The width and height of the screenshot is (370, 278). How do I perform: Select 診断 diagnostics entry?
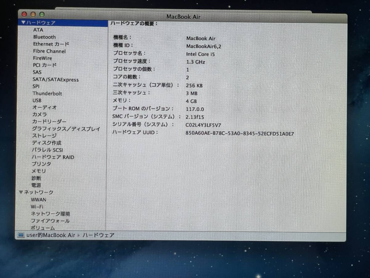36,178
